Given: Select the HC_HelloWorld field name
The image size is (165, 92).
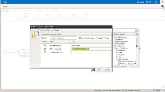Looking at the screenshot, I should tap(55, 45).
